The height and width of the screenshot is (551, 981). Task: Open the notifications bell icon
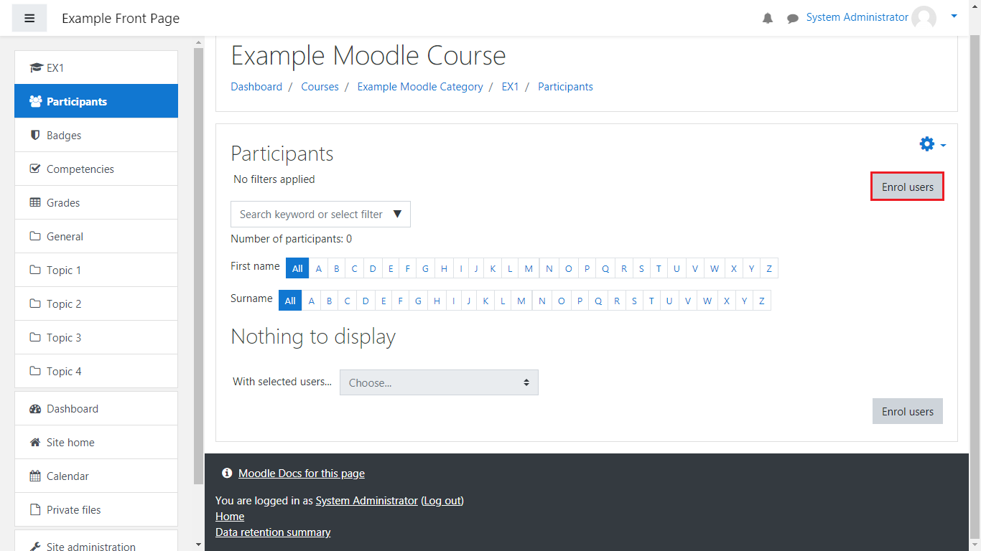point(768,18)
